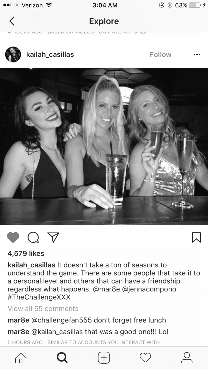Follow kailah_casillas
The image size is (208, 369).
click(x=161, y=55)
